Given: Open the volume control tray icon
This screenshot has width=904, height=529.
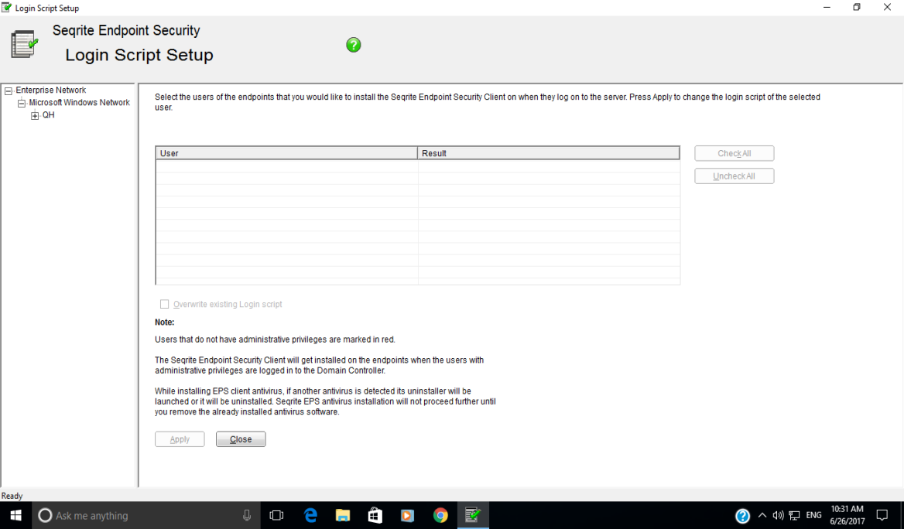Looking at the screenshot, I should point(779,515).
